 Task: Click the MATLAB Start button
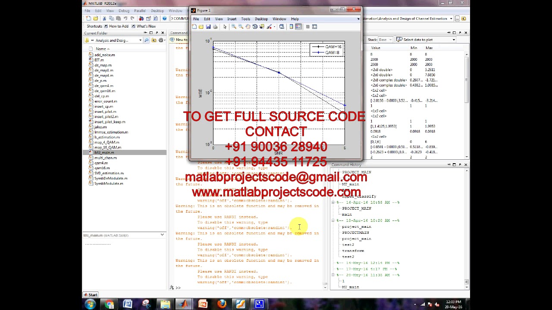pyautogui.click(x=91, y=295)
